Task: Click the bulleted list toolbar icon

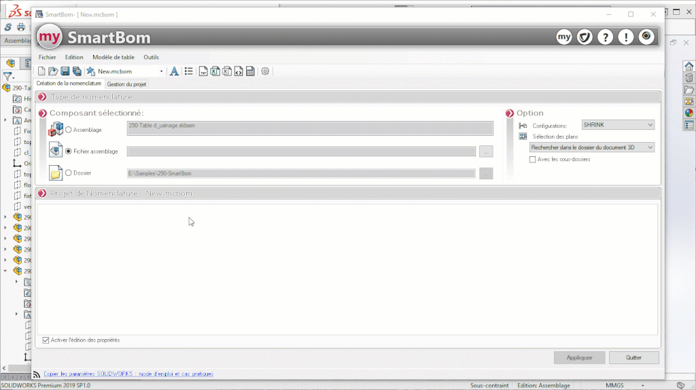Action: (189, 71)
